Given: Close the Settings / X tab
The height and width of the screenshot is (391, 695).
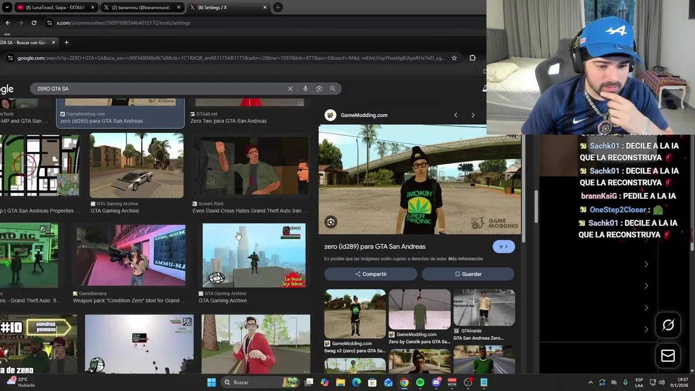Looking at the screenshot, I should pyautogui.click(x=264, y=8).
